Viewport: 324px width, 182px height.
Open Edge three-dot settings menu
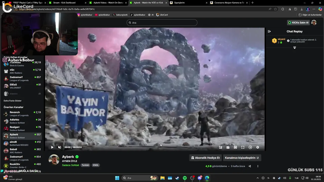[314, 9]
